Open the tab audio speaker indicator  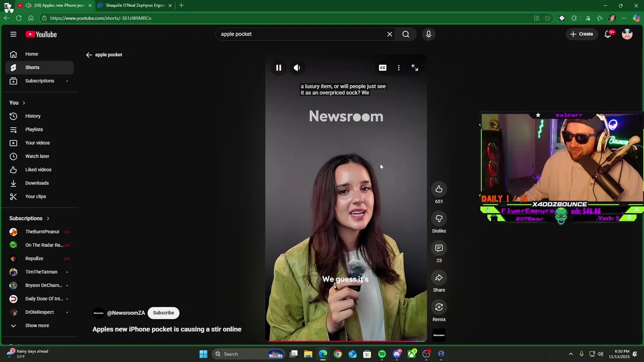tap(29, 6)
